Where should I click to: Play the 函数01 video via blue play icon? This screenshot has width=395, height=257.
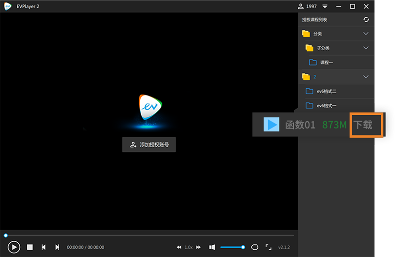[271, 125]
